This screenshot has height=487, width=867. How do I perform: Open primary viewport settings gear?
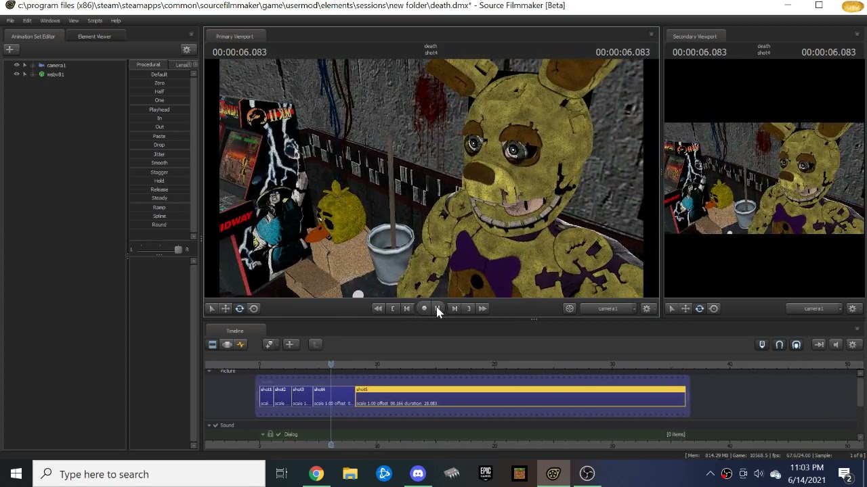click(647, 308)
